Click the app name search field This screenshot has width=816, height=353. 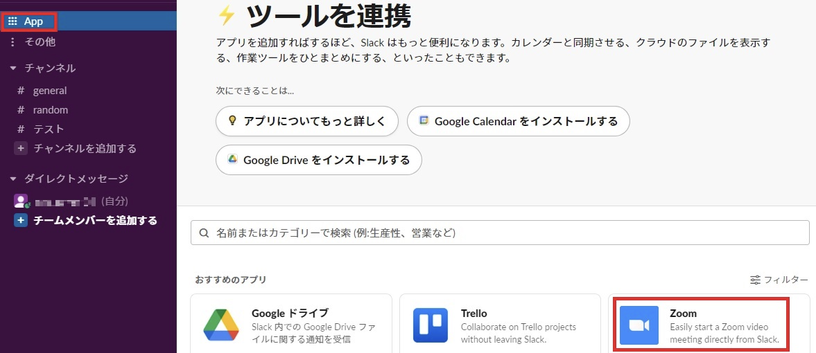coord(500,233)
